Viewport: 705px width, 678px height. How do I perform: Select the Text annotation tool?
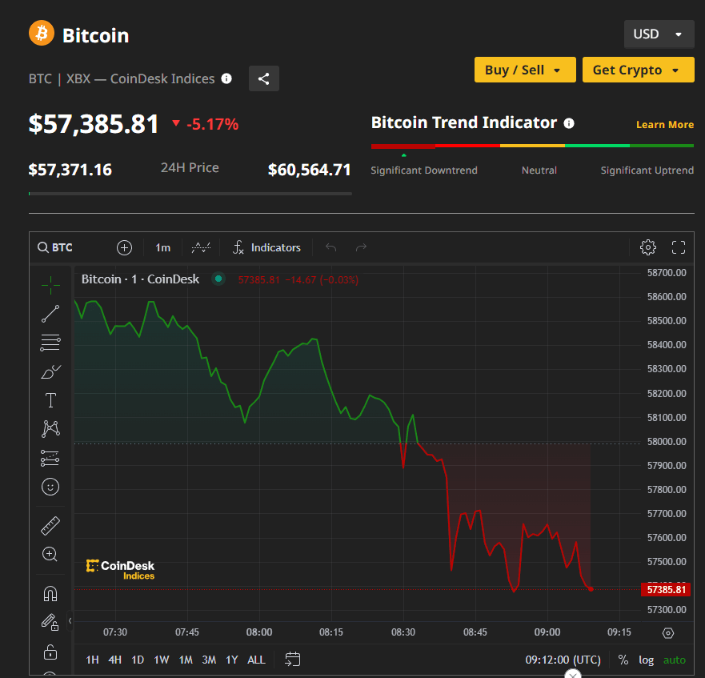pos(50,400)
